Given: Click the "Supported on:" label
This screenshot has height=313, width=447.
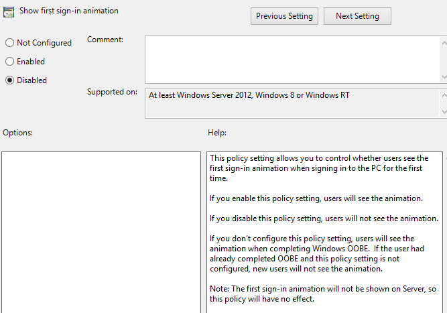Looking at the screenshot, I should [112, 92].
